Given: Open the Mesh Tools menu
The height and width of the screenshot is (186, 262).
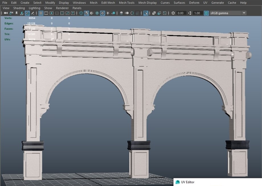Looking at the screenshot, I should coord(126,3).
